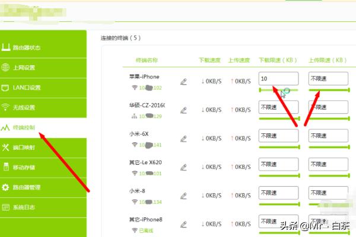356x237 pixels.
Task: Click upload limit field for 其它-Le X620
Action: (x=328, y=165)
